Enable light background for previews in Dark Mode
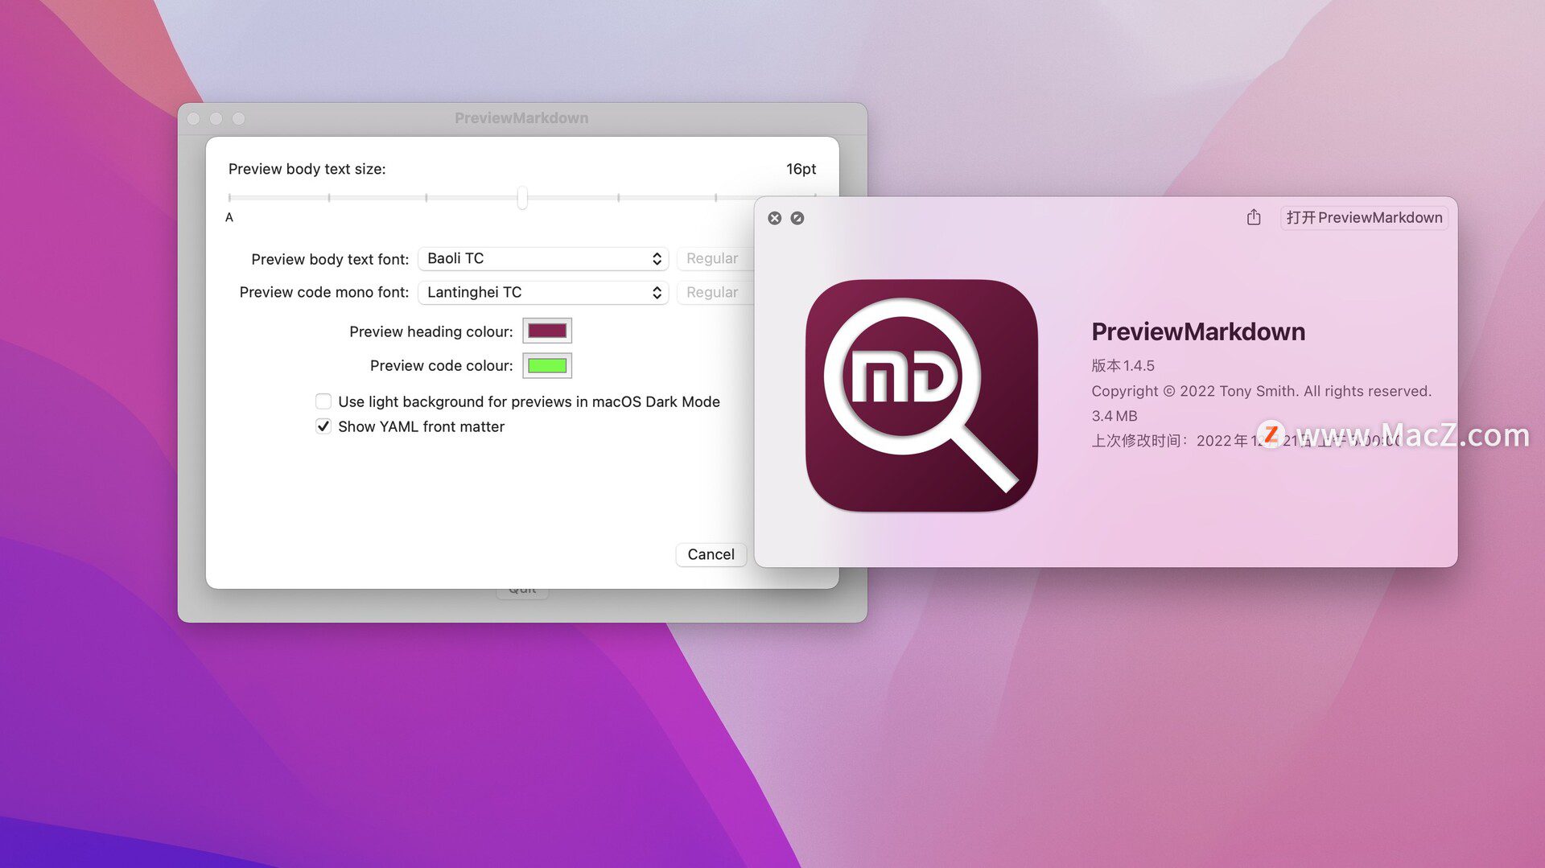The height and width of the screenshot is (868, 1545). pos(323,401)
